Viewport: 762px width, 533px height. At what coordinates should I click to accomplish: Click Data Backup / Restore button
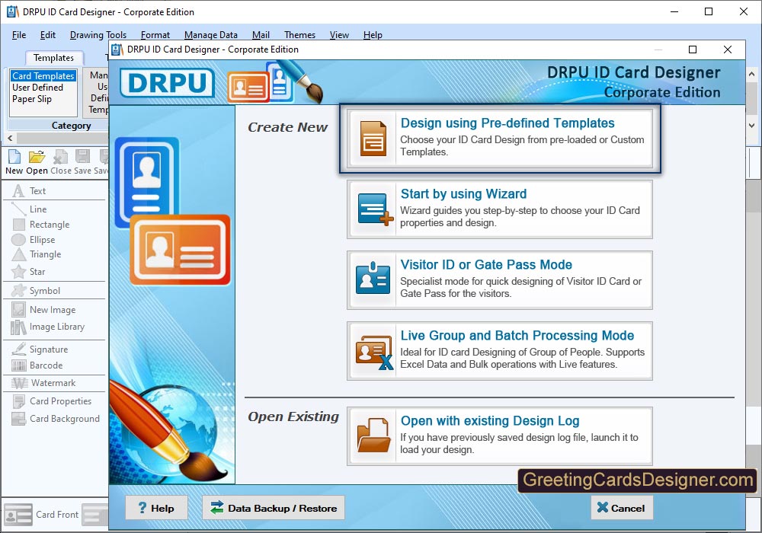click(273, 508)
